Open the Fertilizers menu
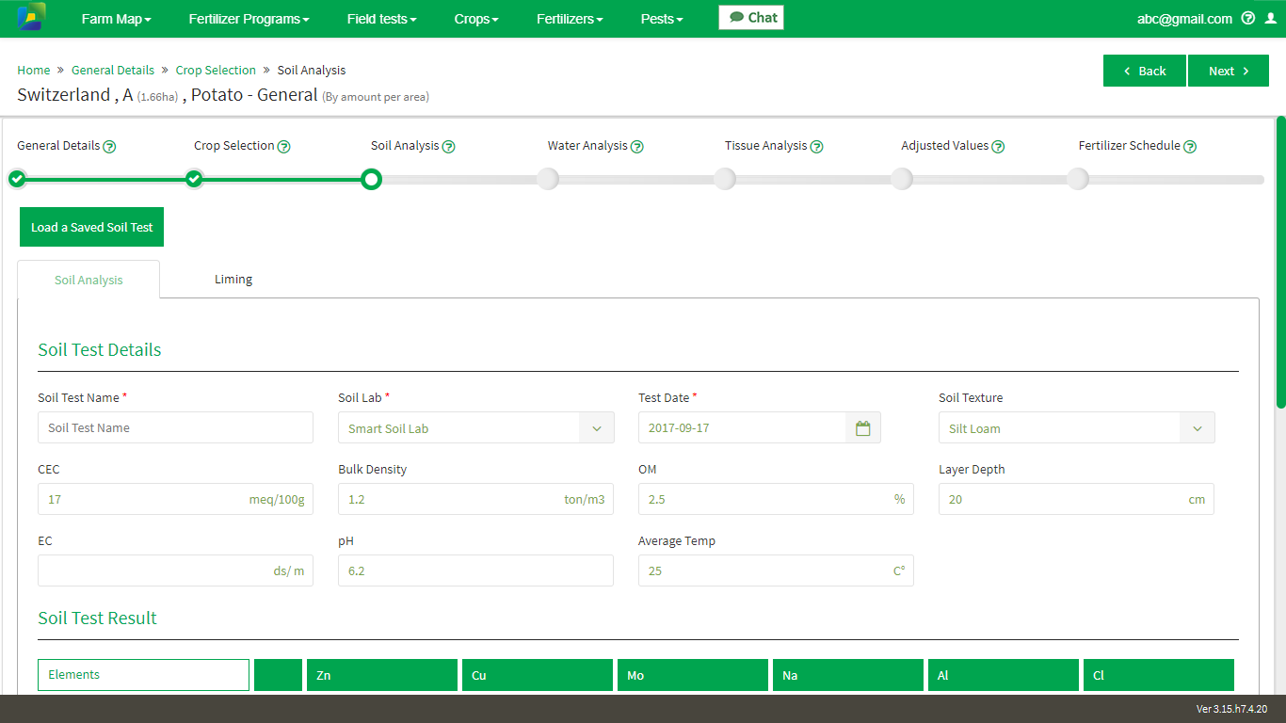Image resolution: width=1286 pixels, height=723 pixels. [x=570, y=19]
